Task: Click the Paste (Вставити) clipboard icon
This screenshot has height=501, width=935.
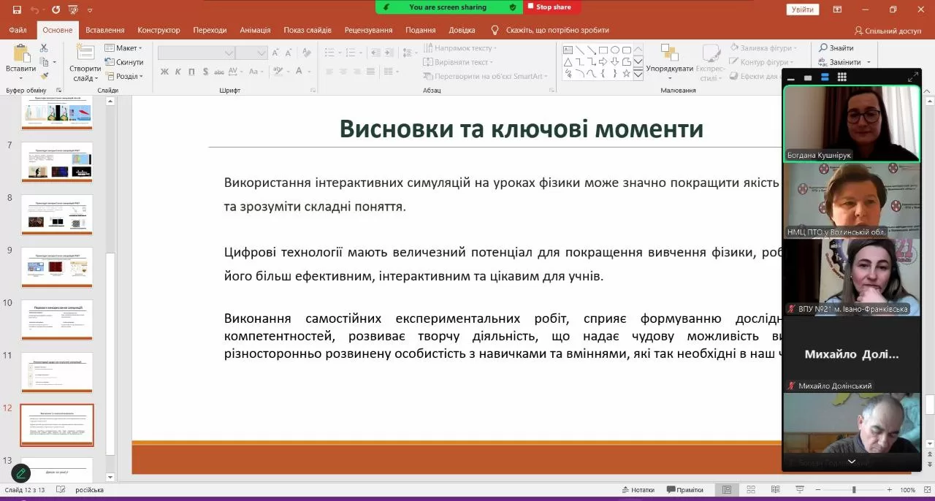Action: [x=20, y=58]
